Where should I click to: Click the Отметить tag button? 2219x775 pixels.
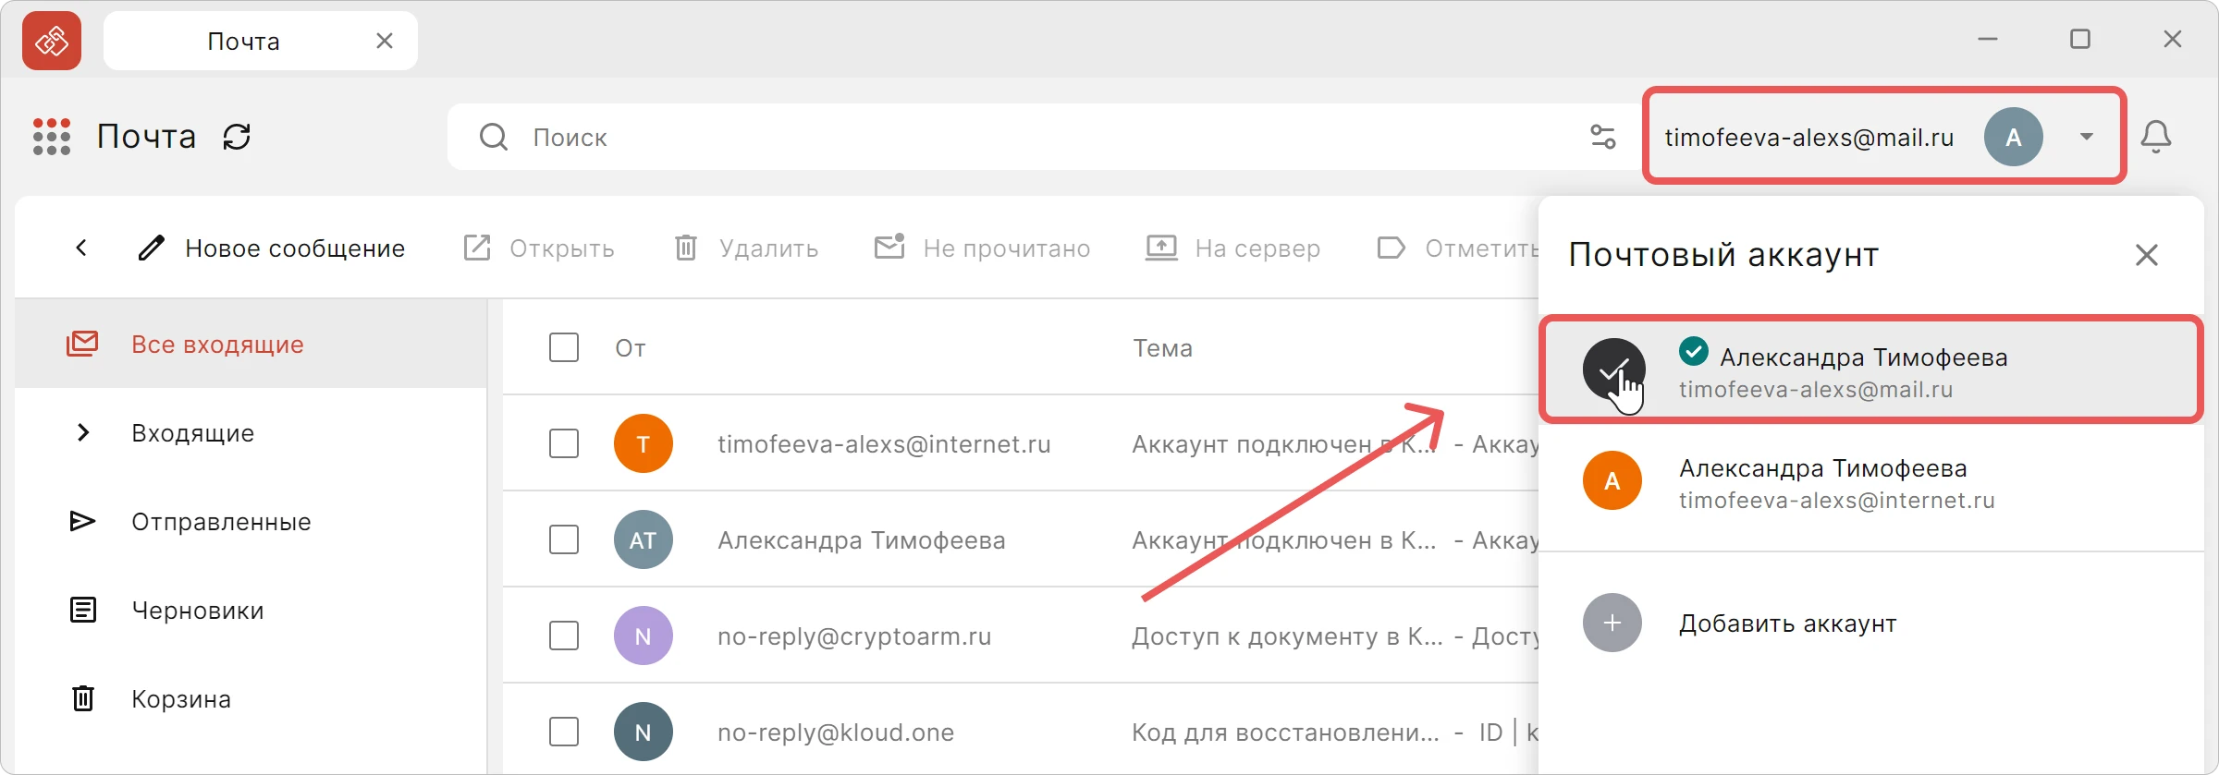[x=1457, y=248]
